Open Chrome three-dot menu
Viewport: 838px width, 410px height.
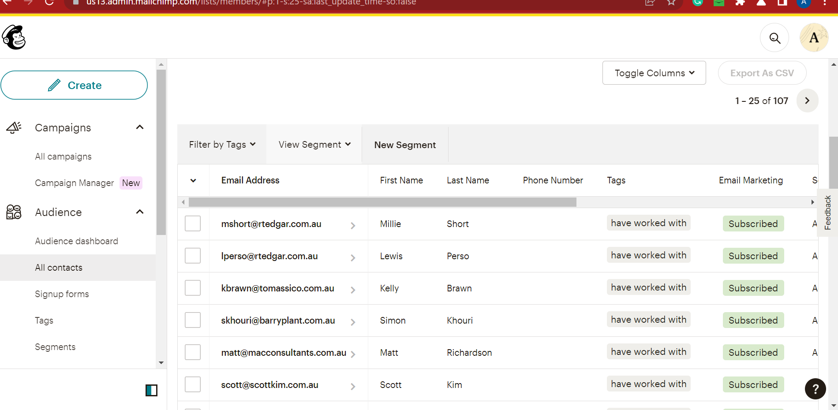point(824,3)
